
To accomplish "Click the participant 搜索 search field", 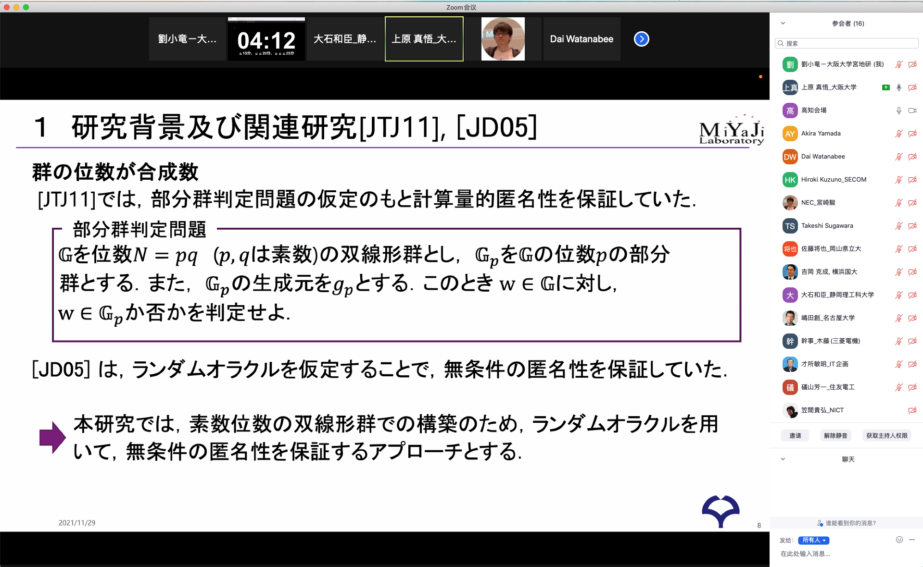I will click(x=847, y=43).
